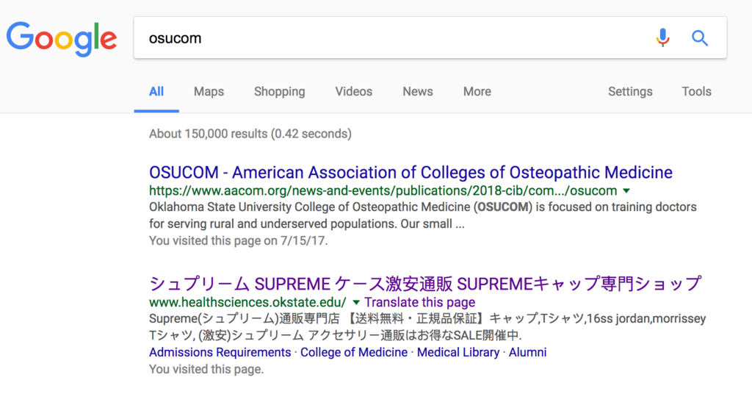The width and height of the screenshot is (752, 394).
Task: Click the Google logo
Action: tap(62, 39)
